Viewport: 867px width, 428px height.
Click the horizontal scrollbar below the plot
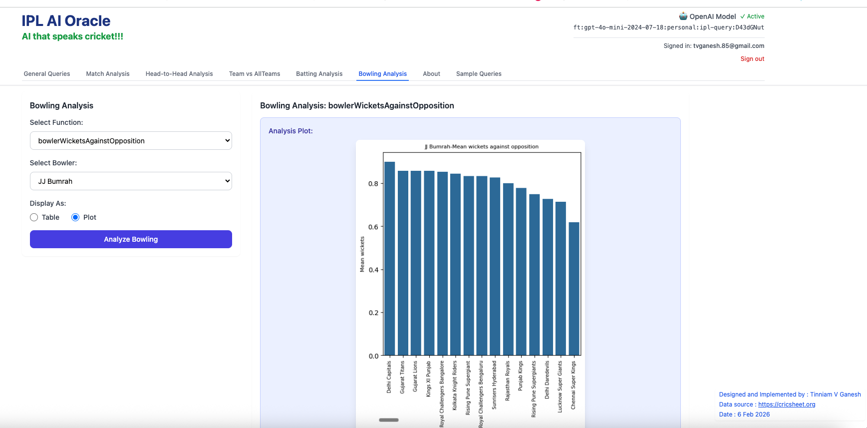click(x=389, y=420)
